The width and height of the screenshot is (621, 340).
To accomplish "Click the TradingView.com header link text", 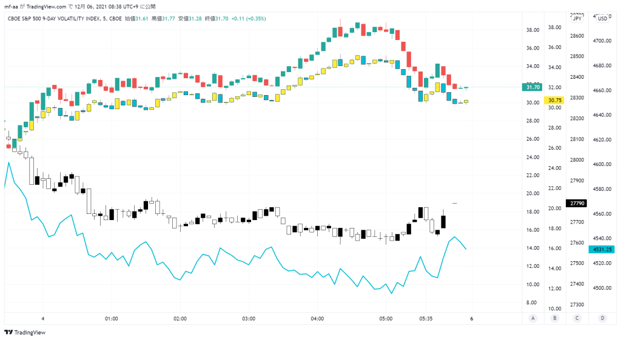I will 46,7.
